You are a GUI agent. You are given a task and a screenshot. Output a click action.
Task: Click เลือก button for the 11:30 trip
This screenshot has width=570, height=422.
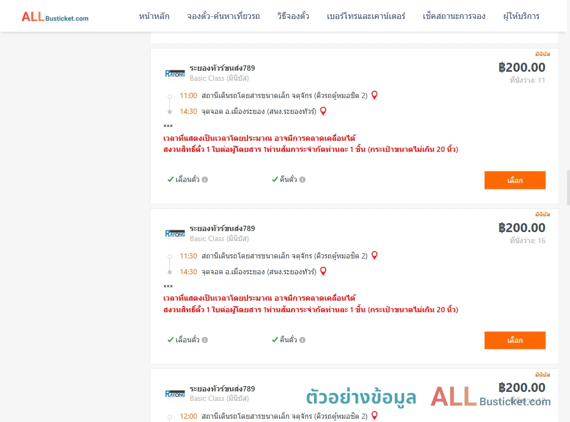pos(515,340)
